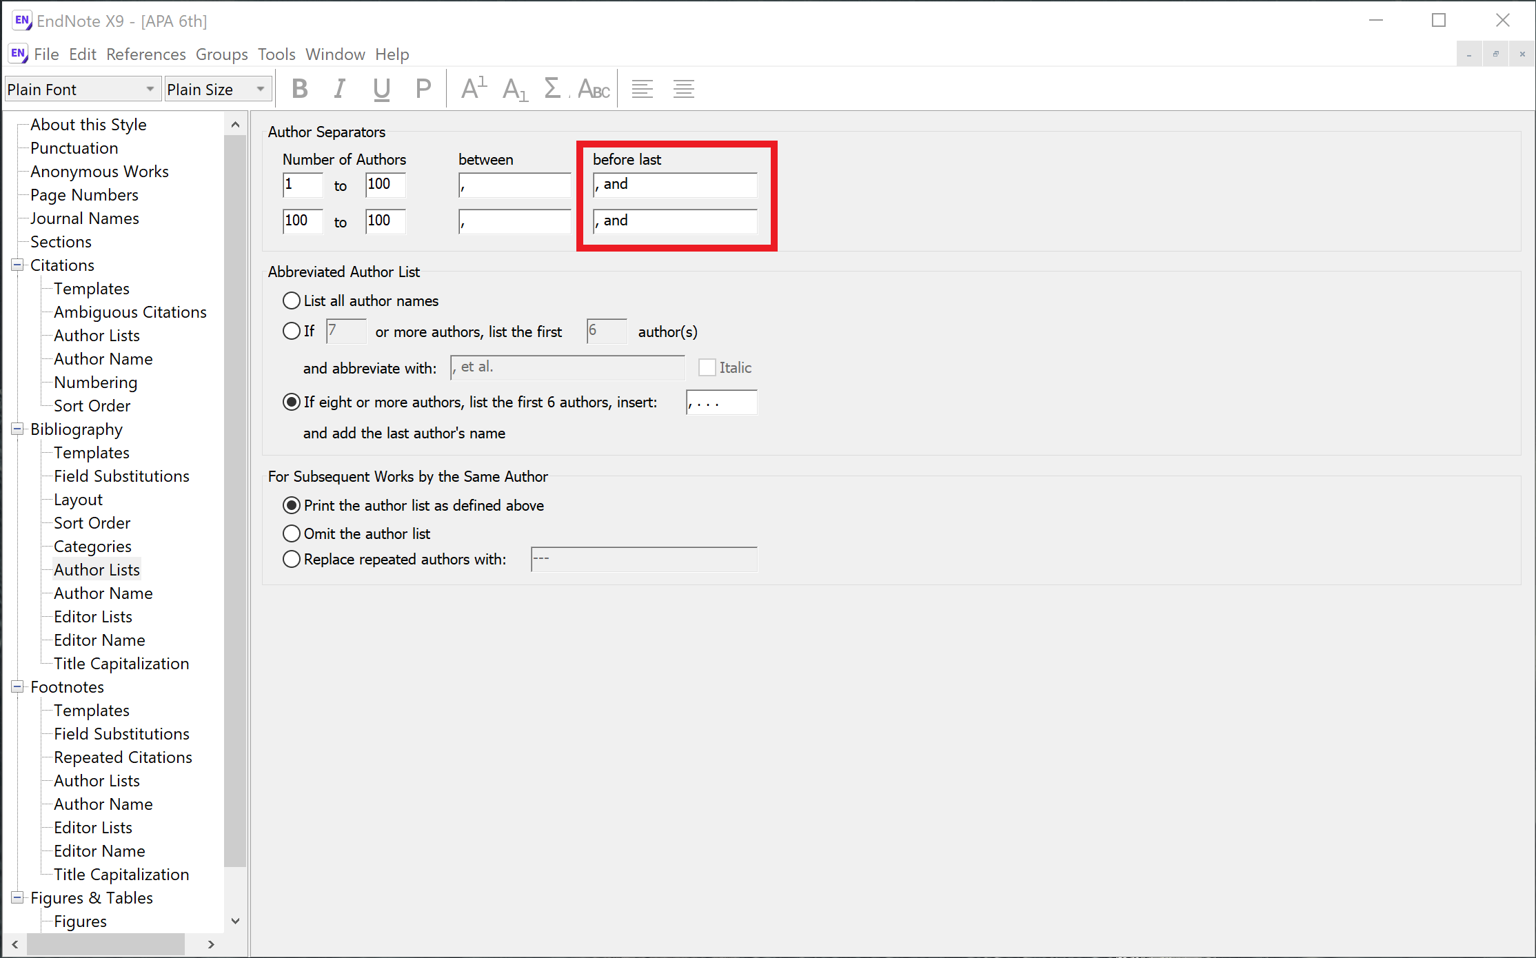Image resolution: width=1536 pixels, height=958 pixels.
Task: Collapse the Figures & Tables tree node
Action: click(x=17, y=897)
